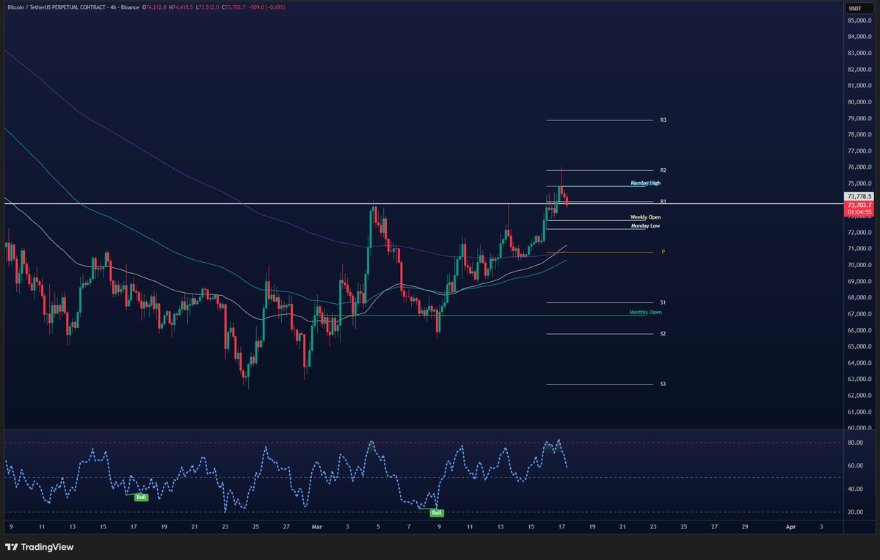Select the S3 pivot label
This screenshot has width=880, height=560.
point(663,385)
